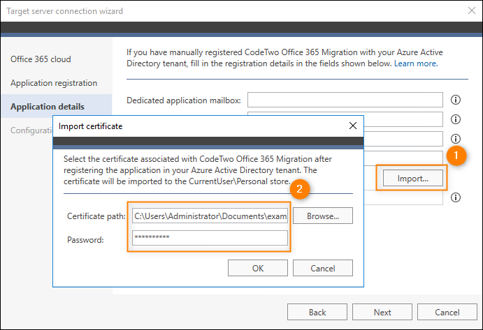Confirm certificate import with OK
The image size is (483, 330).
point(258,268)
